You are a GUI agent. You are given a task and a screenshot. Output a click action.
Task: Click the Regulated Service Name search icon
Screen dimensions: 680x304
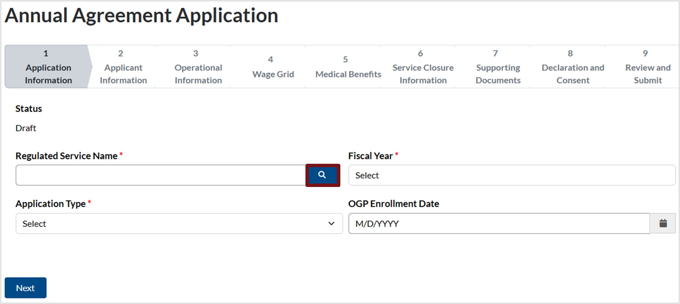click(322, 175)
